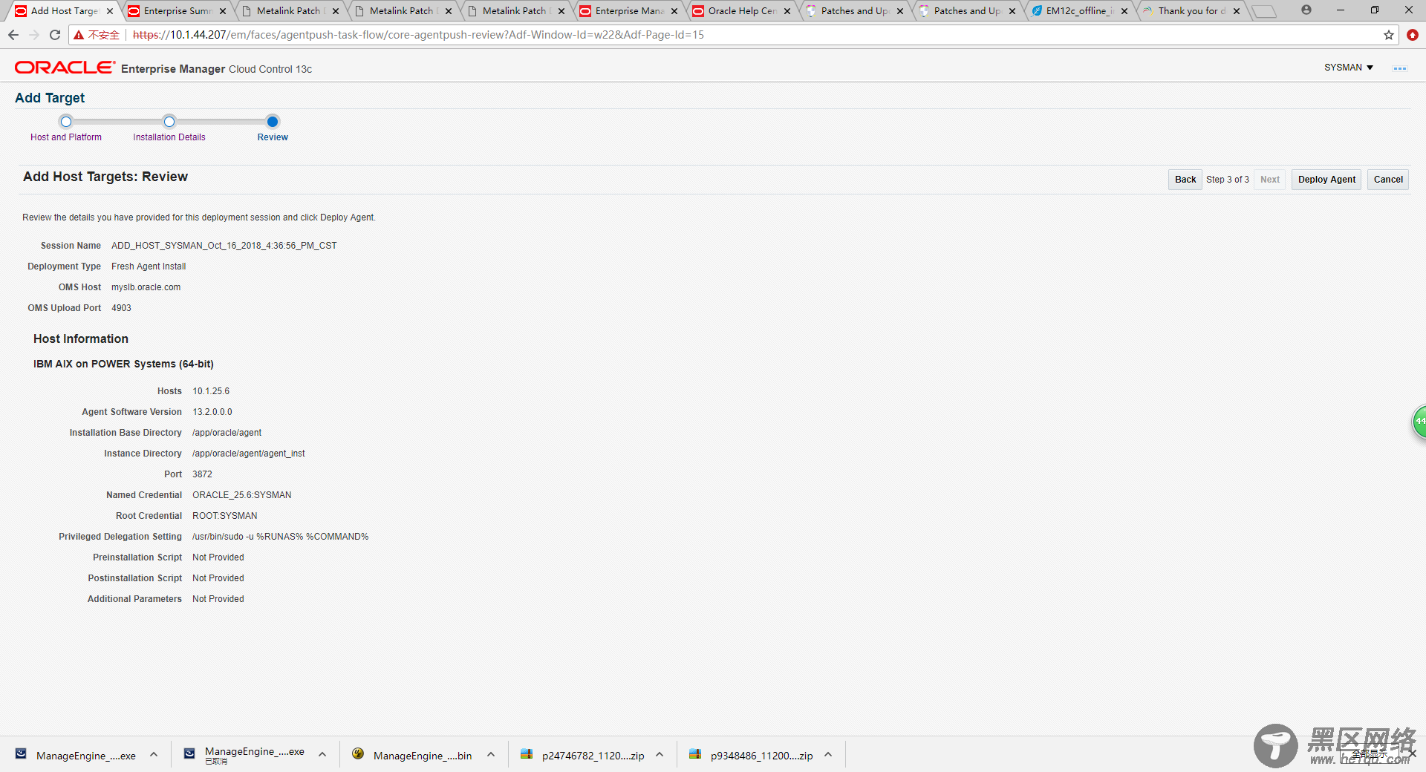
Task: Click Root Credential ROOT:SYSMAN value
Action: (225, 516)
